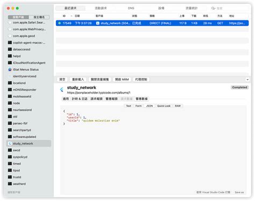Open the 請求報頭 (request headers) detail tab
Viewport: 255px width, 201px height.
tap(96, 99)
